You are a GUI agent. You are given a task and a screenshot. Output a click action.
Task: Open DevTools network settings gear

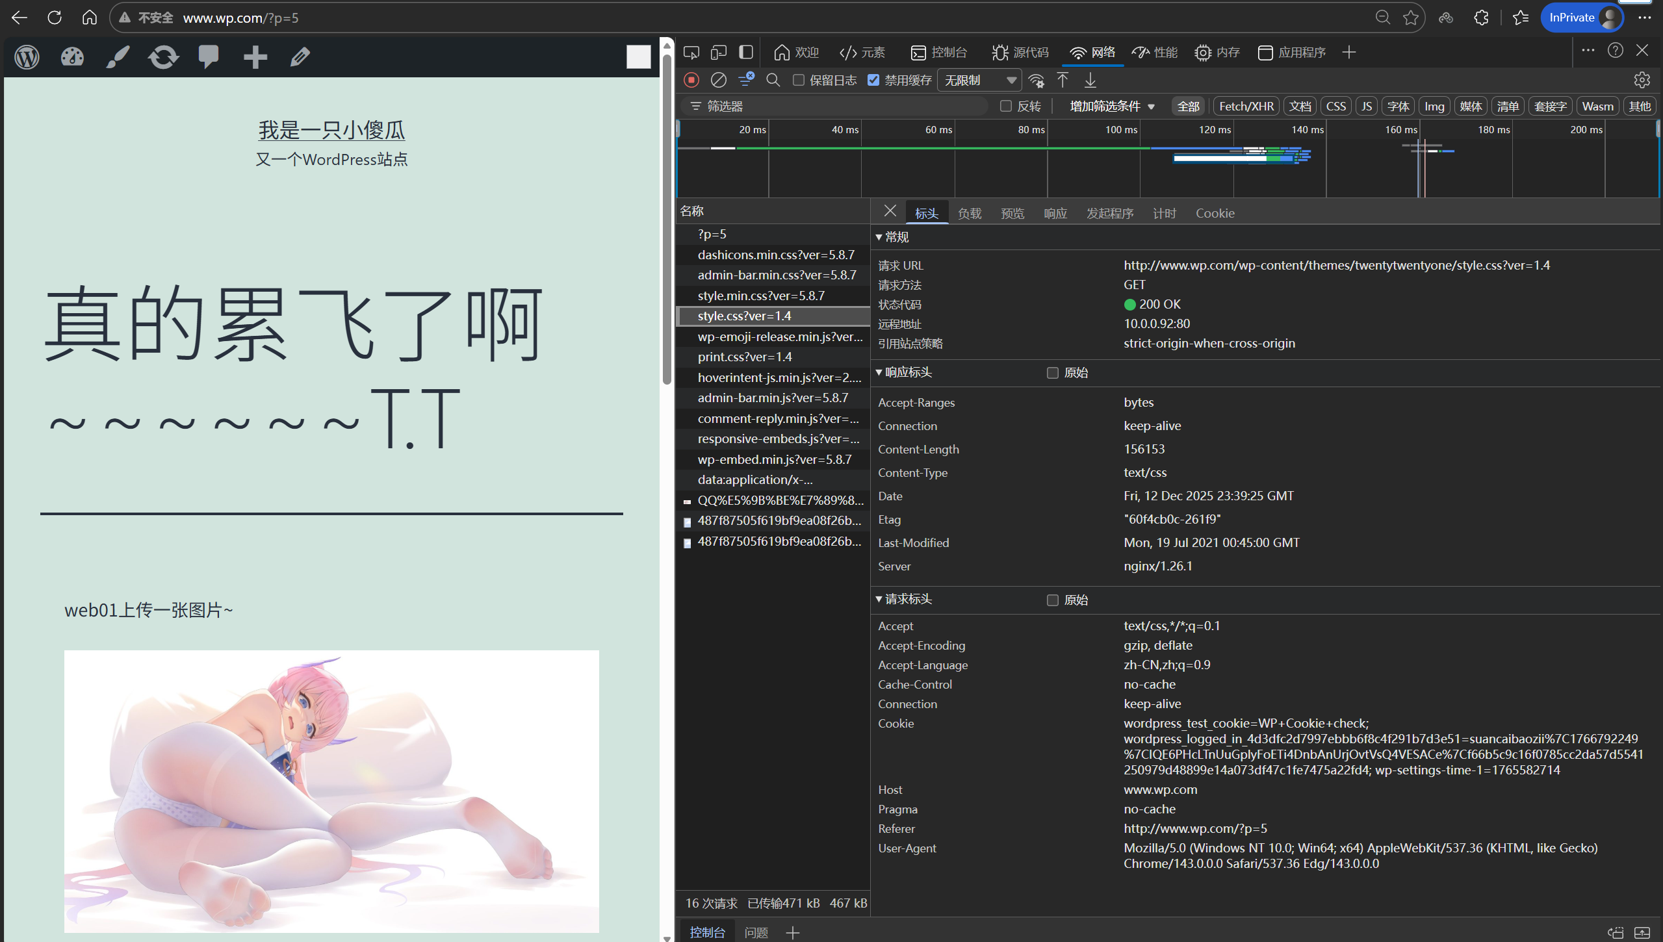tap(1642, 80)
